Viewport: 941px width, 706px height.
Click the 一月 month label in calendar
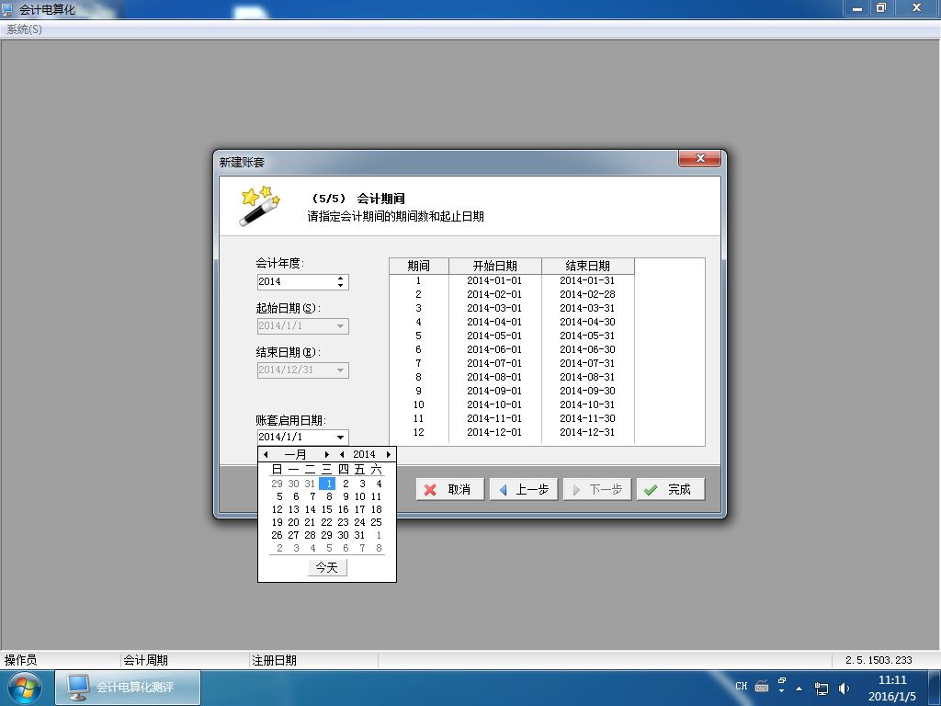(295, 454)
